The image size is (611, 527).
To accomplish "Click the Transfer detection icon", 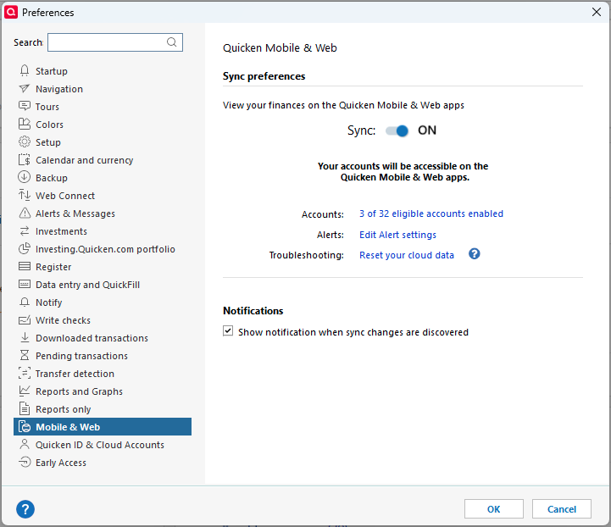I will [x=25, y=373].
